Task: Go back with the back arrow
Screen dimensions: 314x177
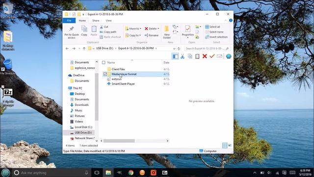Action: [x=67, y=49]
